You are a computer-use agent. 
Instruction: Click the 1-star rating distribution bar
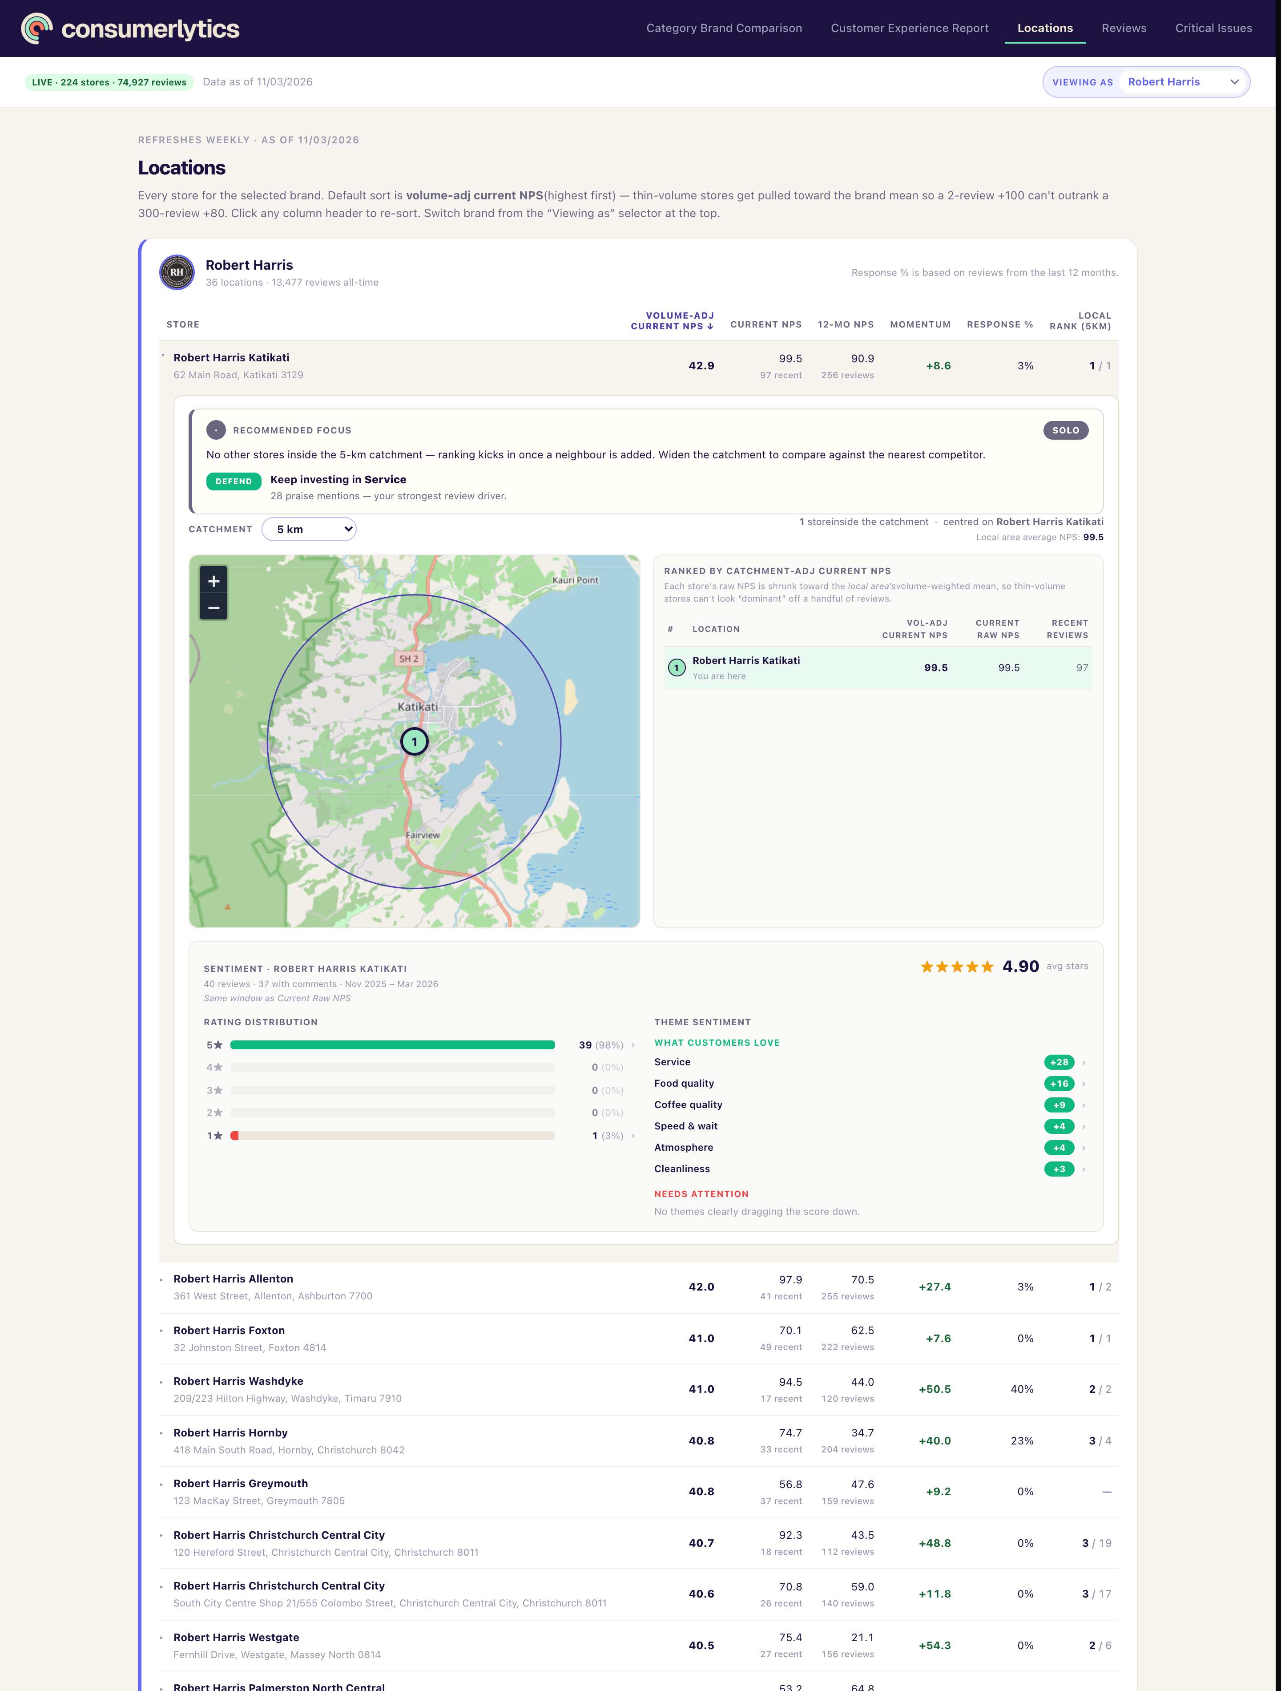coord(392,1136)
